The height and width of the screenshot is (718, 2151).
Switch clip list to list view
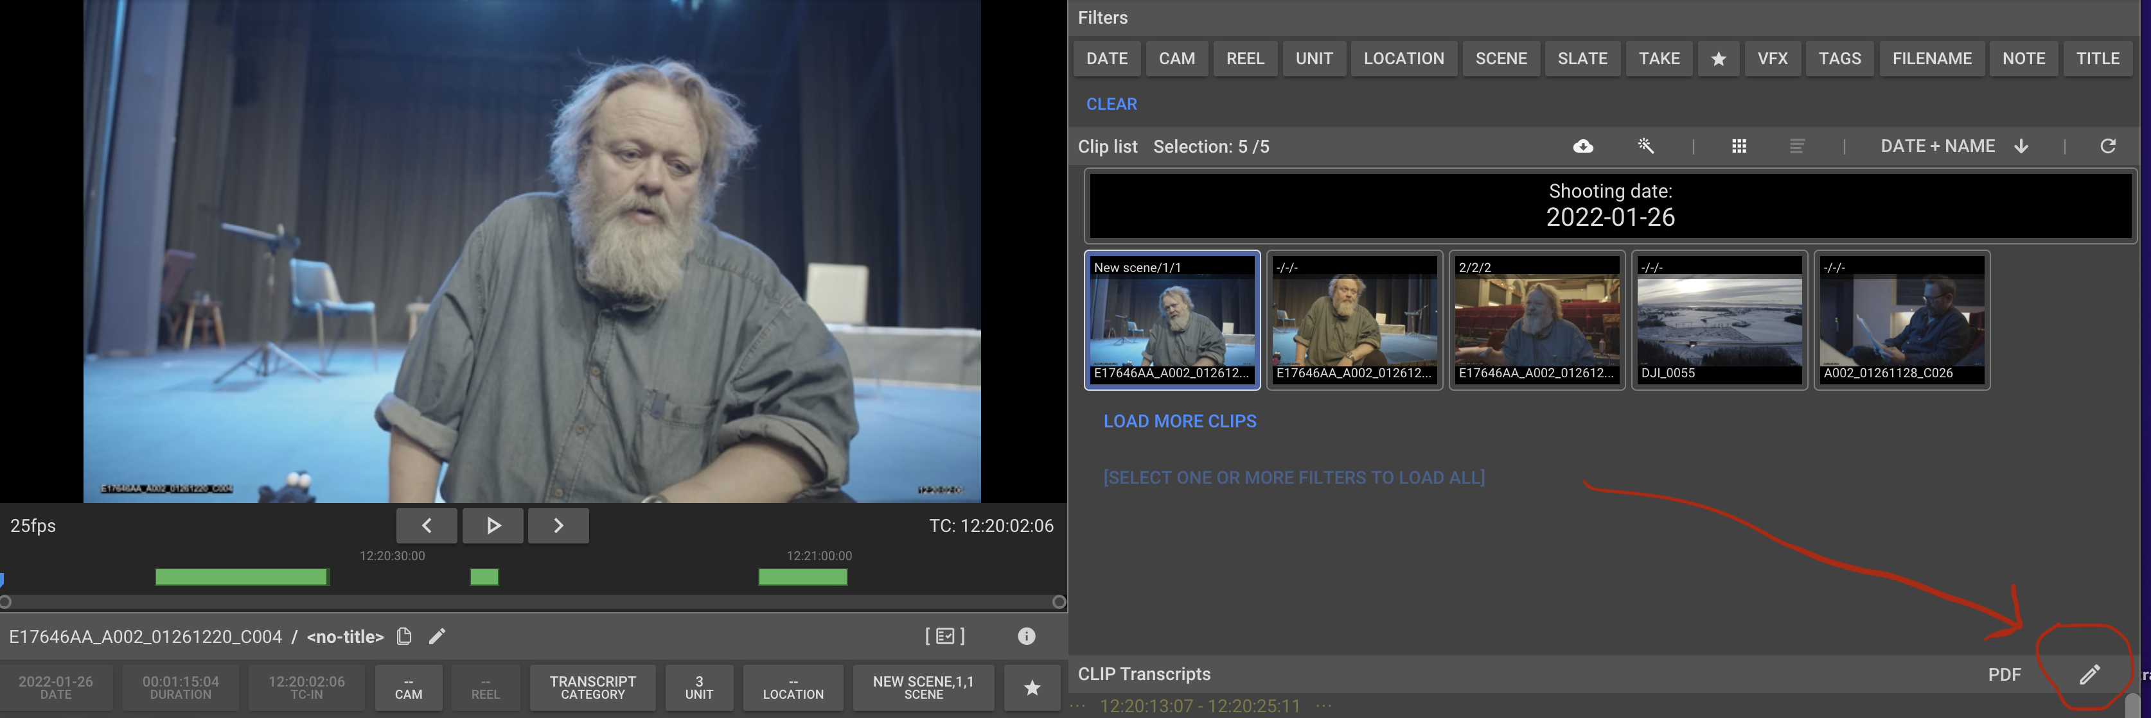point(1797,147)
